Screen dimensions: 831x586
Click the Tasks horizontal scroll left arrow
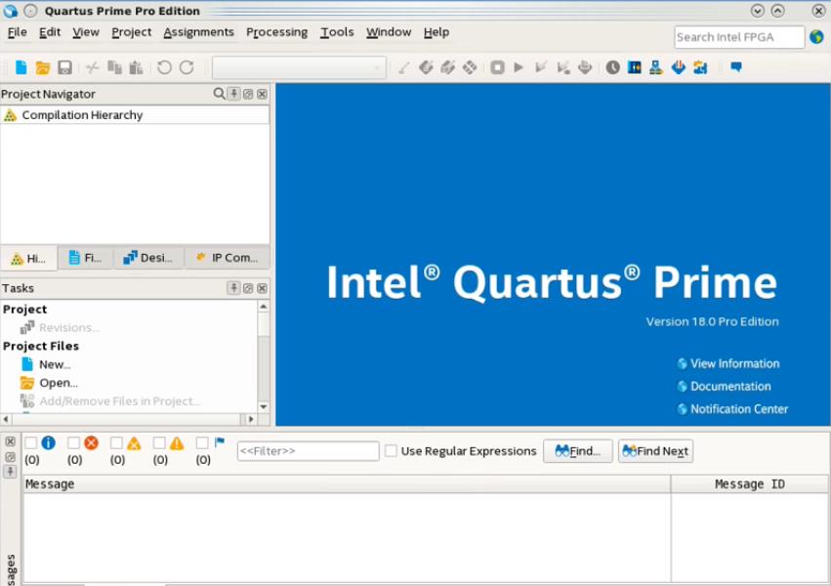[x=6, y=419]
